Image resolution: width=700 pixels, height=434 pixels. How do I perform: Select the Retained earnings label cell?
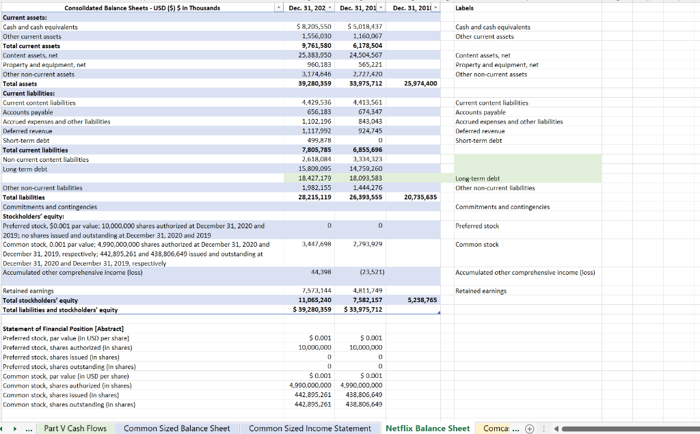(526, 290)
